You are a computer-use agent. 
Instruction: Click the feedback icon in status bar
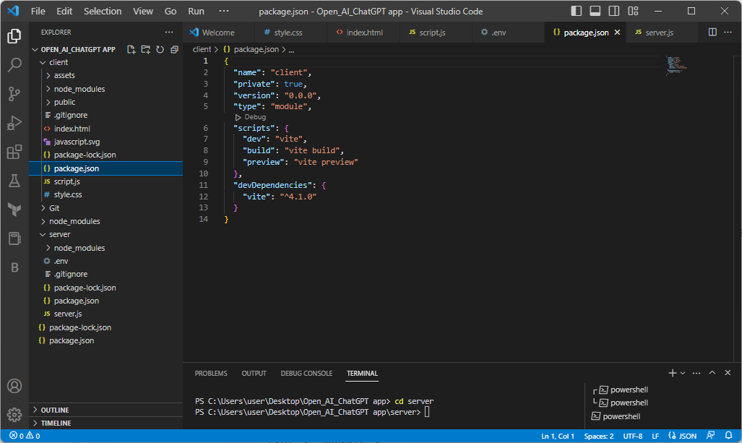710,436
